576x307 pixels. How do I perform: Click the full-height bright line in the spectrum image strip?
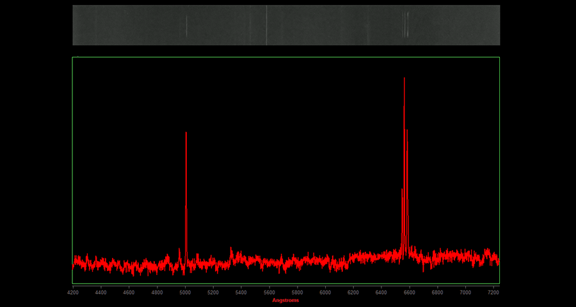[x=266, y=26]
